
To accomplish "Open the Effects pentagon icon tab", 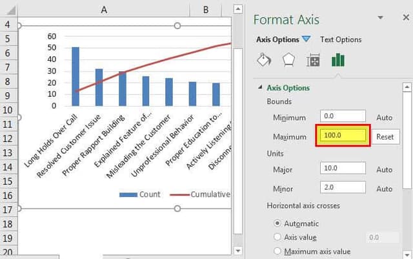I will [x=288, y=60].
